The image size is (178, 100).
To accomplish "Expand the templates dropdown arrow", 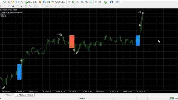I will (x=120, y=2).
